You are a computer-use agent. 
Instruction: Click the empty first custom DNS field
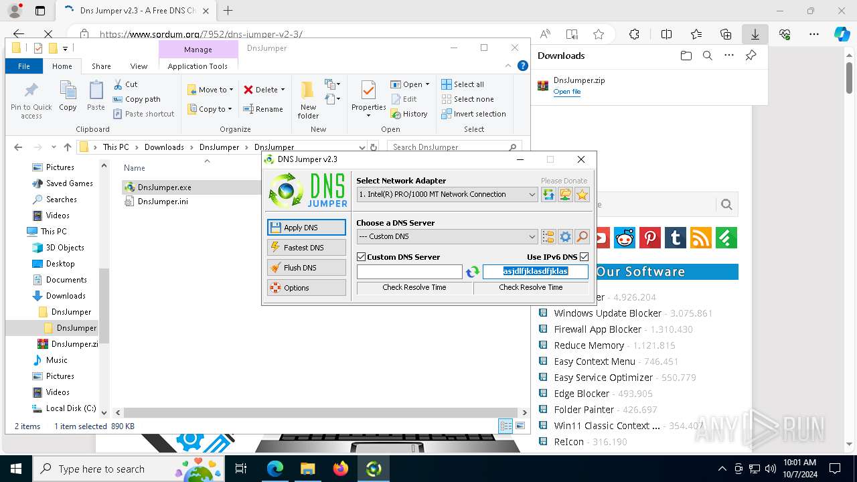[410, 272]
